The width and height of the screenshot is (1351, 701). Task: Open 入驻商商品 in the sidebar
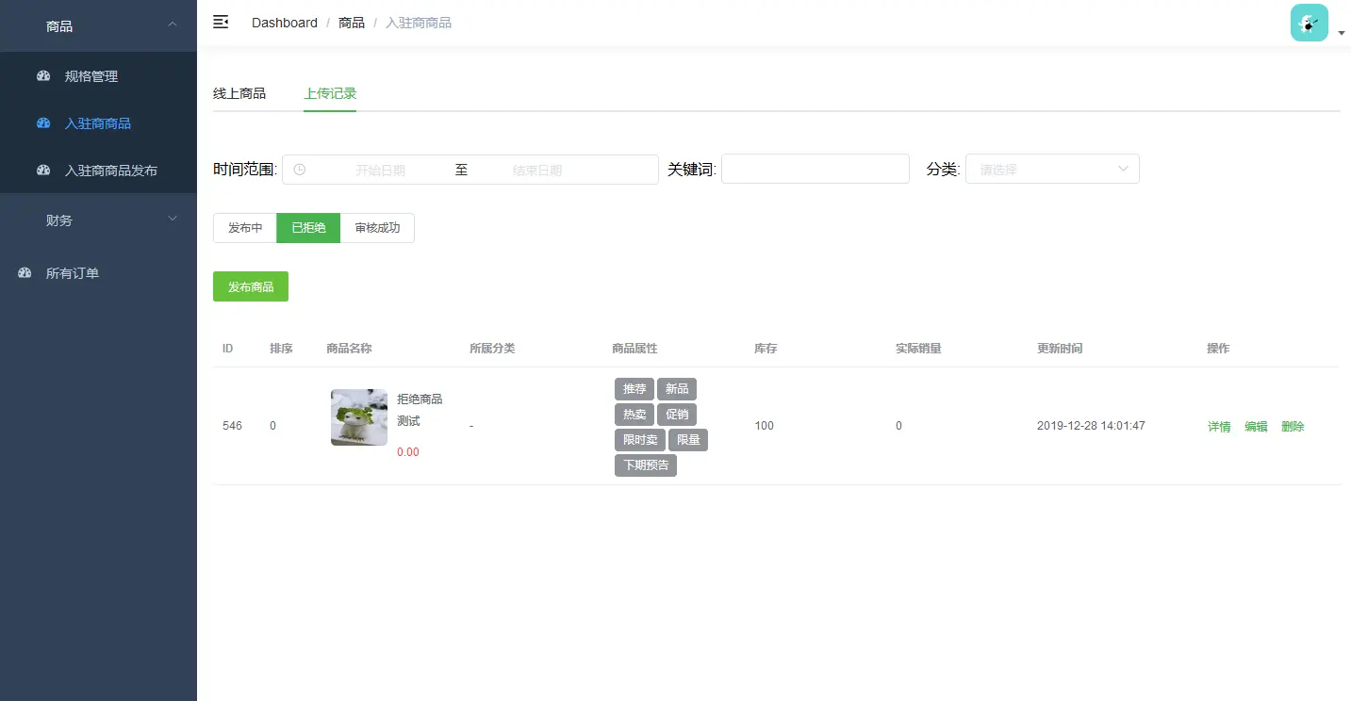tap(98, 123)
